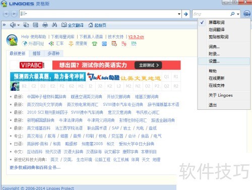252x190 pixels.
Task: Expand the Bing search engine dropdown
Action: [x=238, y=14]
